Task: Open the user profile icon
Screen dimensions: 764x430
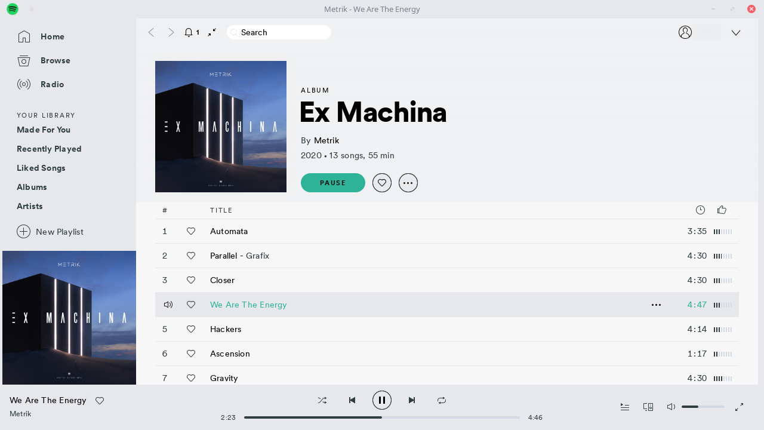Action: (685, 32)
